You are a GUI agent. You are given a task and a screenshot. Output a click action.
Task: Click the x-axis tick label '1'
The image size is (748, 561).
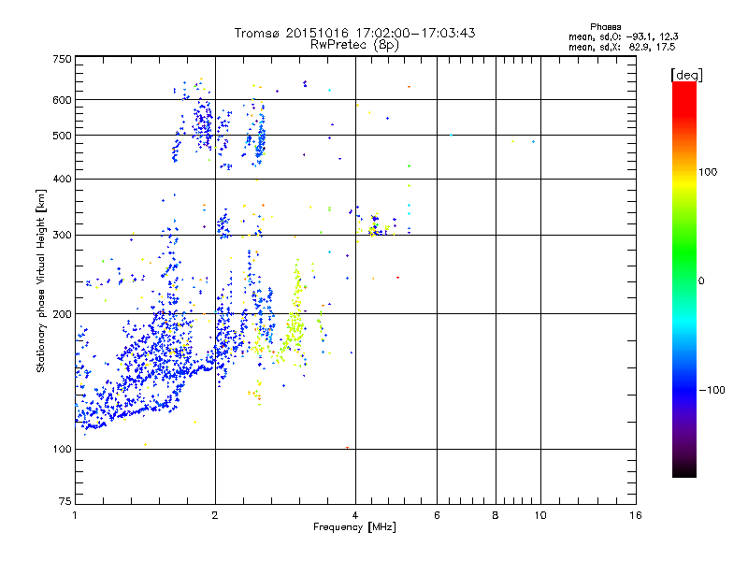coord(75,515)
